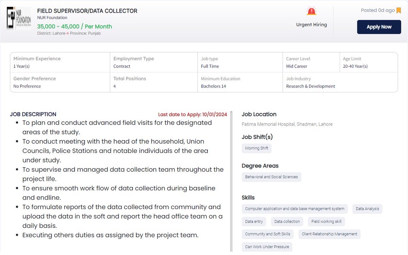Click the JOB DESCRIPTION heading
408x255 pixels.
(x=33, y=114)
